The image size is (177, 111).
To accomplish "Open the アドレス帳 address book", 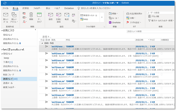I will click(154, 16).
